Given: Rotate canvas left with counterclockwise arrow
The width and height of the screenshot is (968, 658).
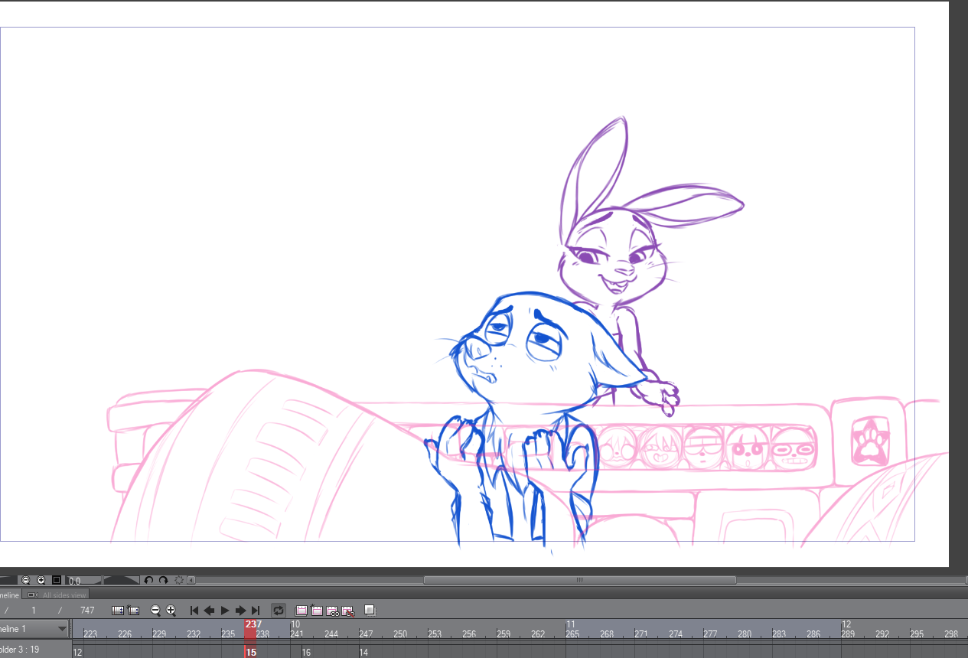Looking at the screenshot, I should point(148,581).
